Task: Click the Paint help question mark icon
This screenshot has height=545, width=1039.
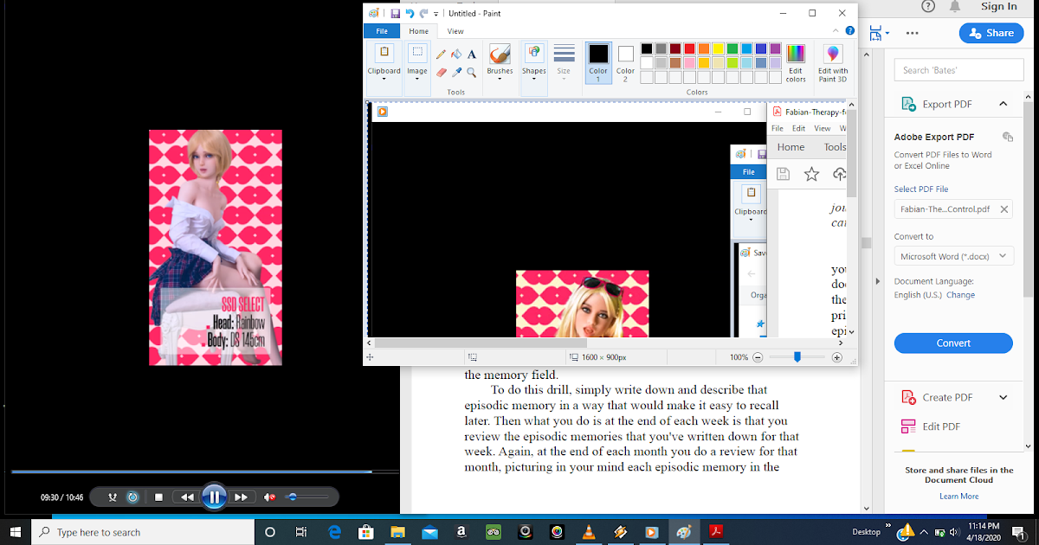Action: pyautogui.click(x=849, y=31)
